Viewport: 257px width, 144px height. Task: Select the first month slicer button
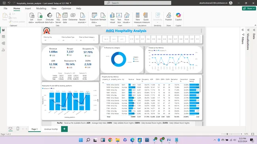(x=106, y=39)
